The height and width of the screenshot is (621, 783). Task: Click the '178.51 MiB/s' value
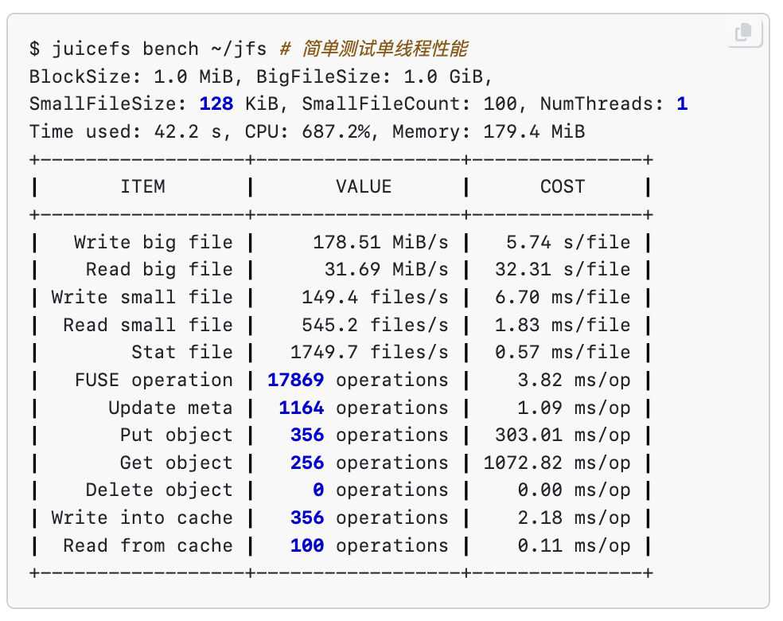380,242
